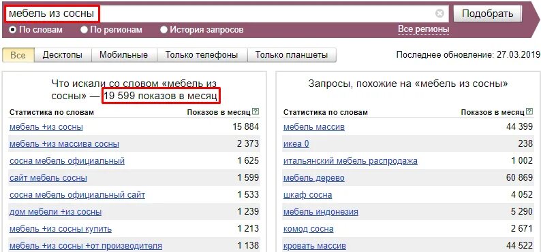Click the value '1 533' impressions
This screenshot has width=541, height=252.
[x=248, y=195]
